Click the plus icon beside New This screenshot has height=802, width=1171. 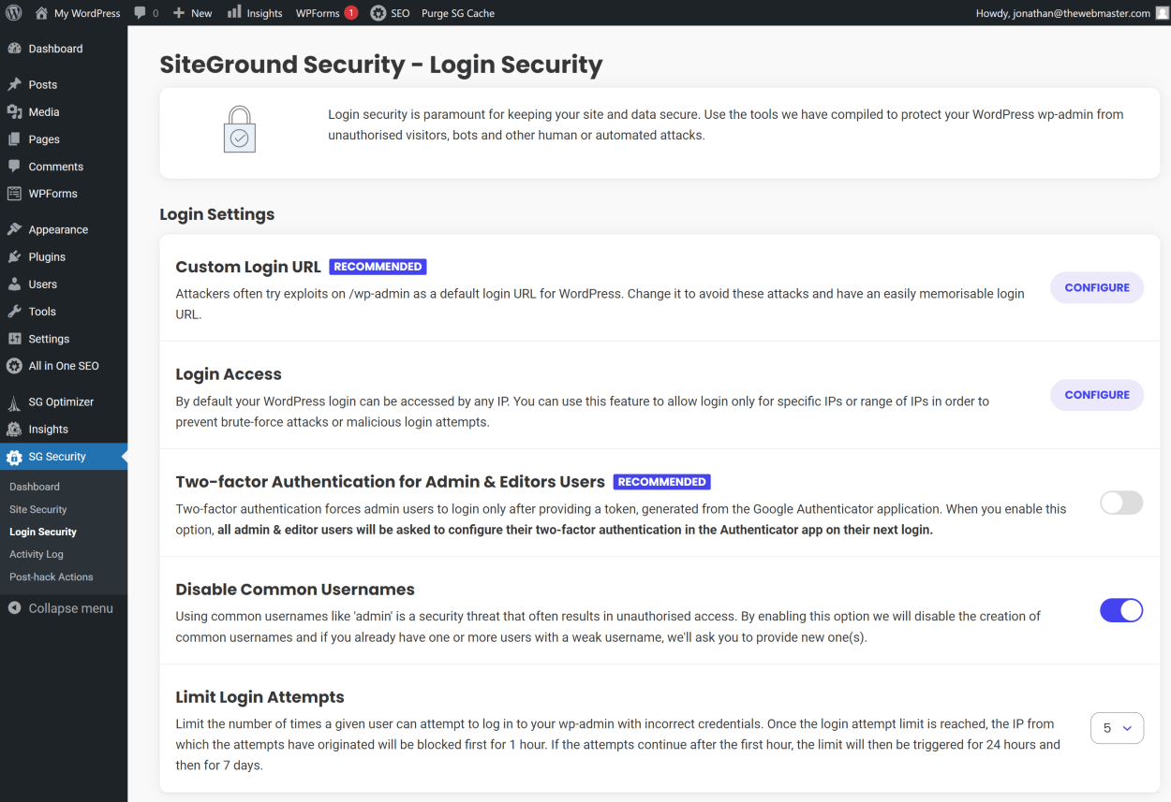click(179, 13)
